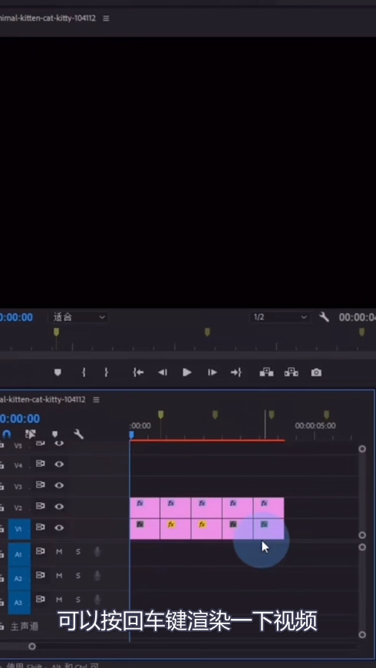
Task: Play the sequence in program monitor
Action: [x=187, y=372]
